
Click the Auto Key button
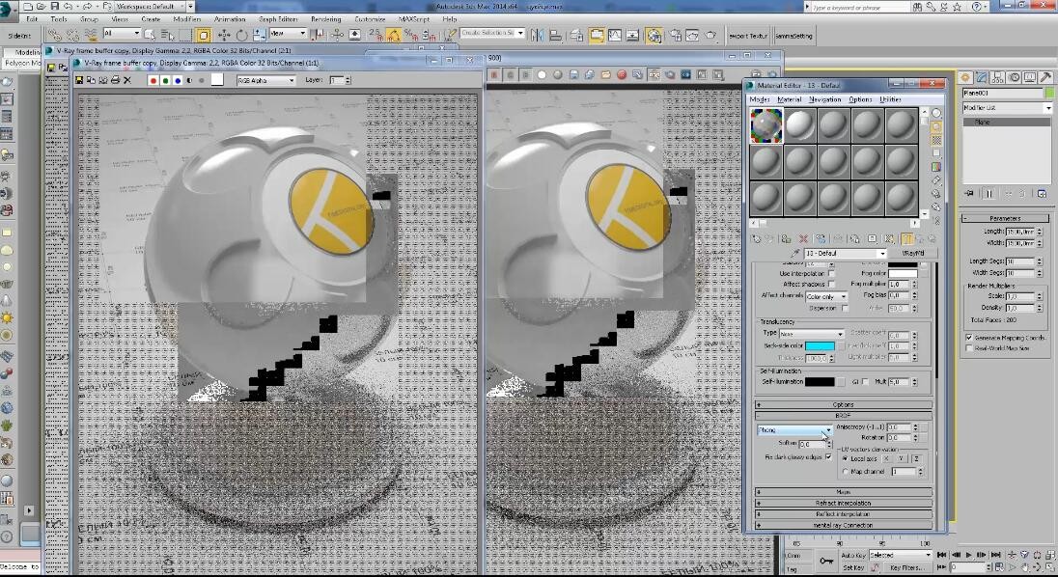pos(853,555)
